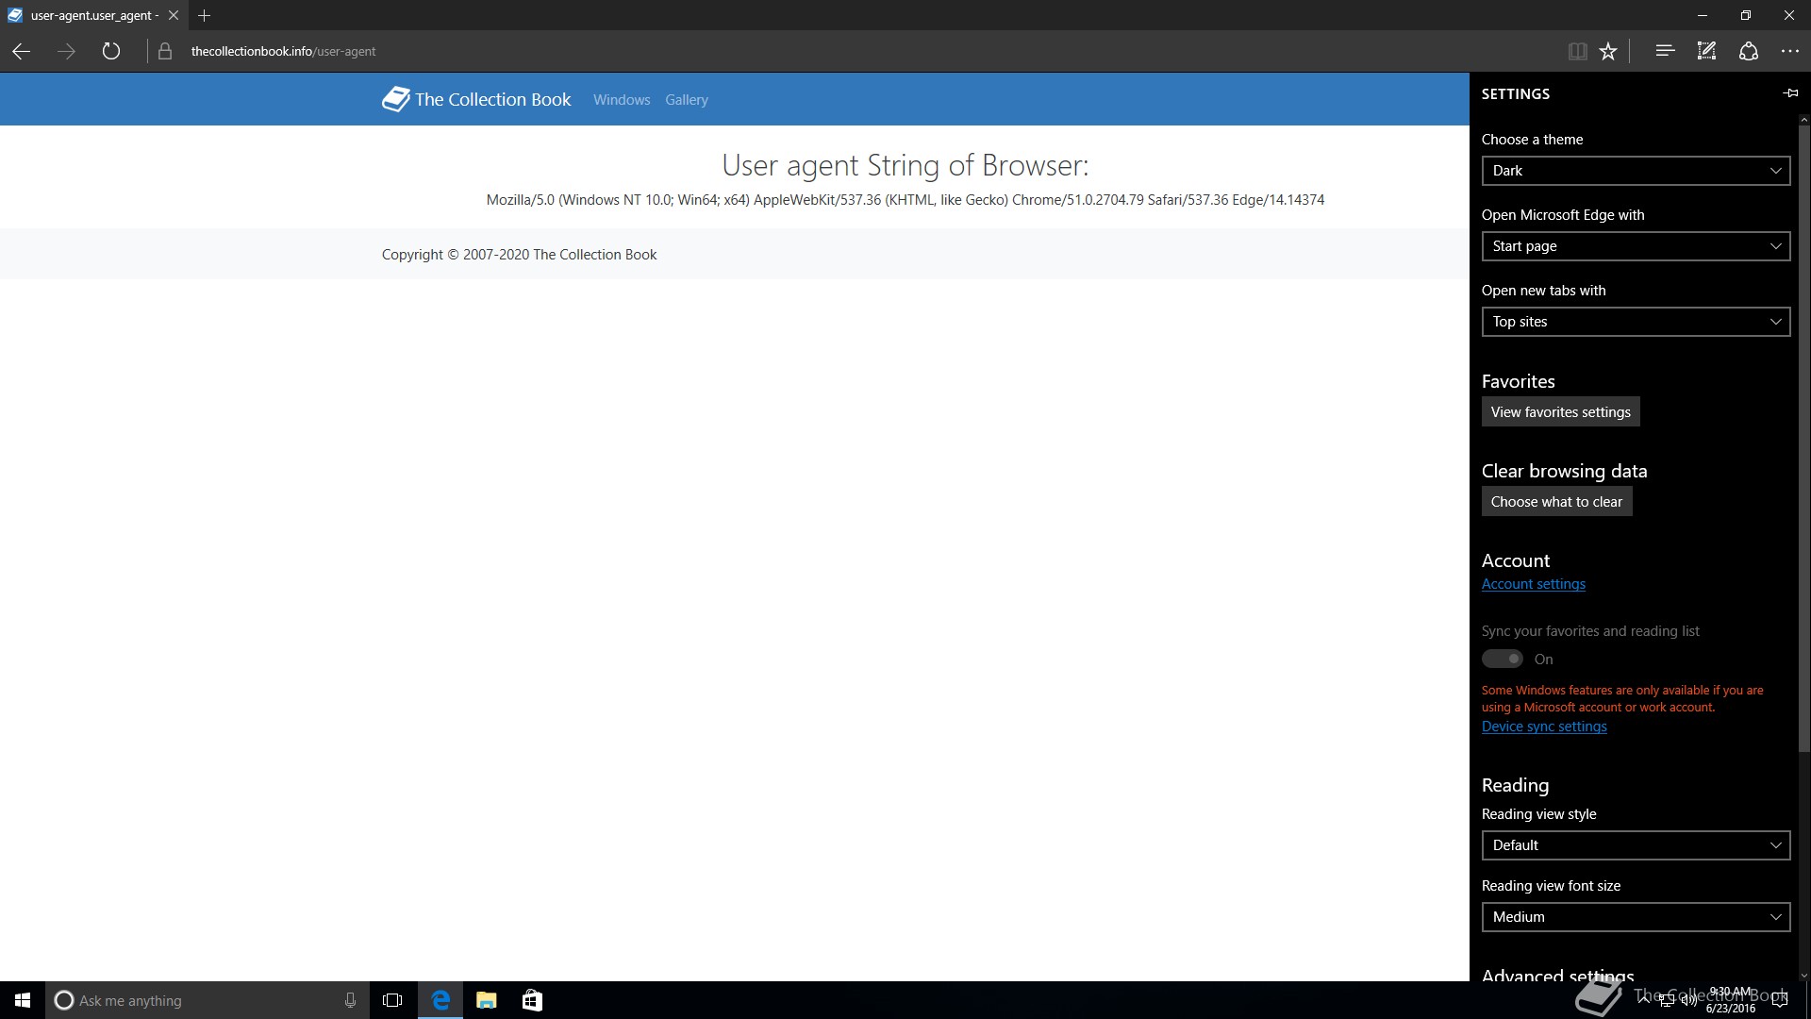Click the Reading view book icon
1811x1019 pixels.
(x=1577, y=51)
